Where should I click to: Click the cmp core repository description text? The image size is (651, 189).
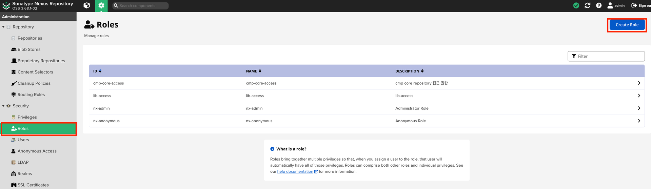421,83
